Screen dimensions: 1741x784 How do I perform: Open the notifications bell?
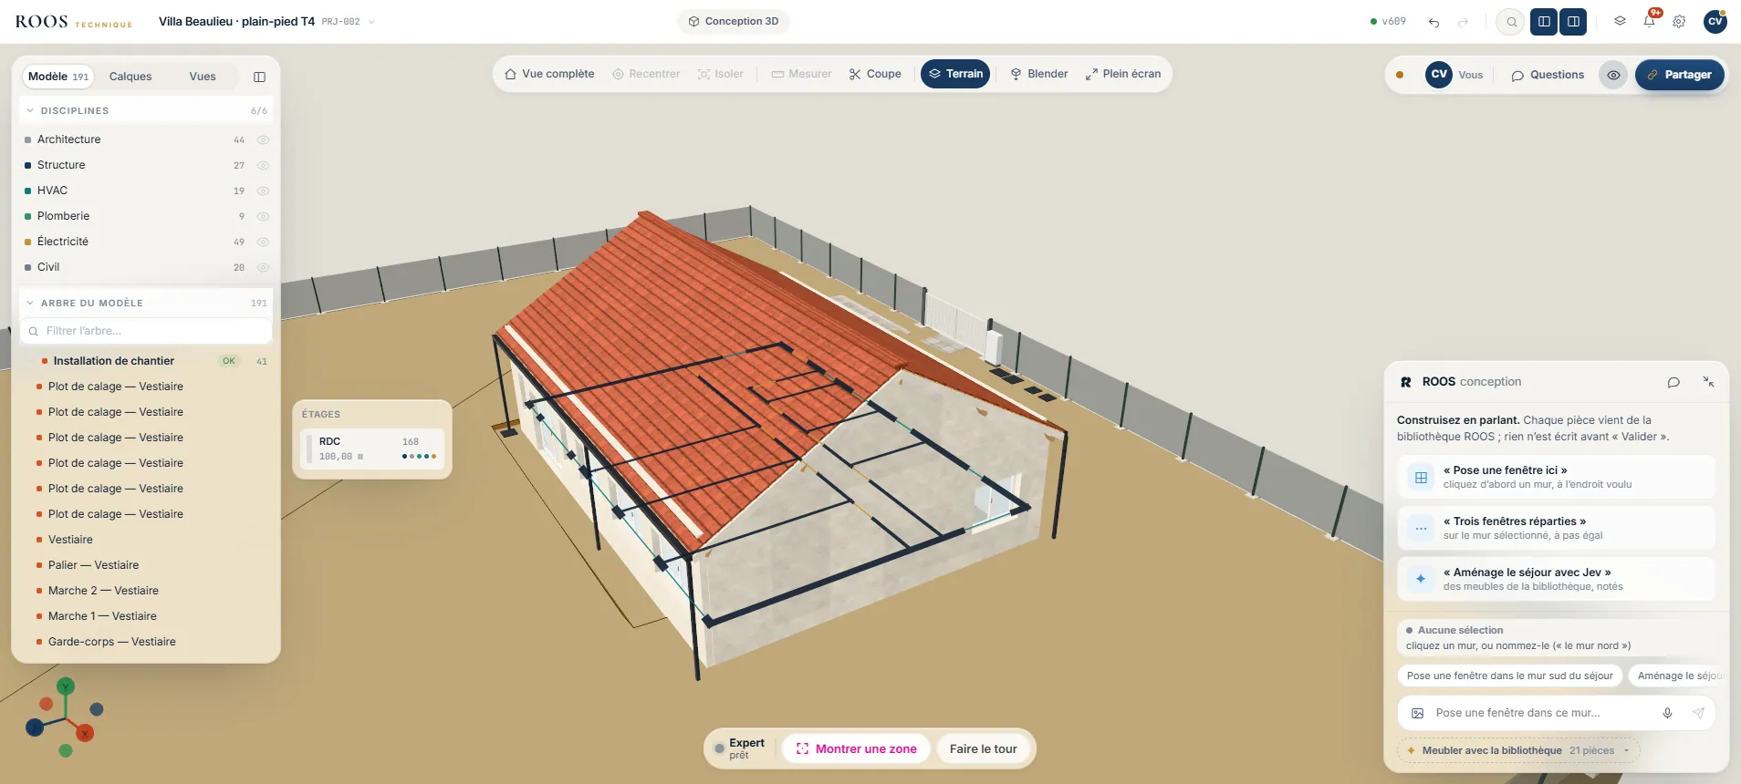[1650, 21]
